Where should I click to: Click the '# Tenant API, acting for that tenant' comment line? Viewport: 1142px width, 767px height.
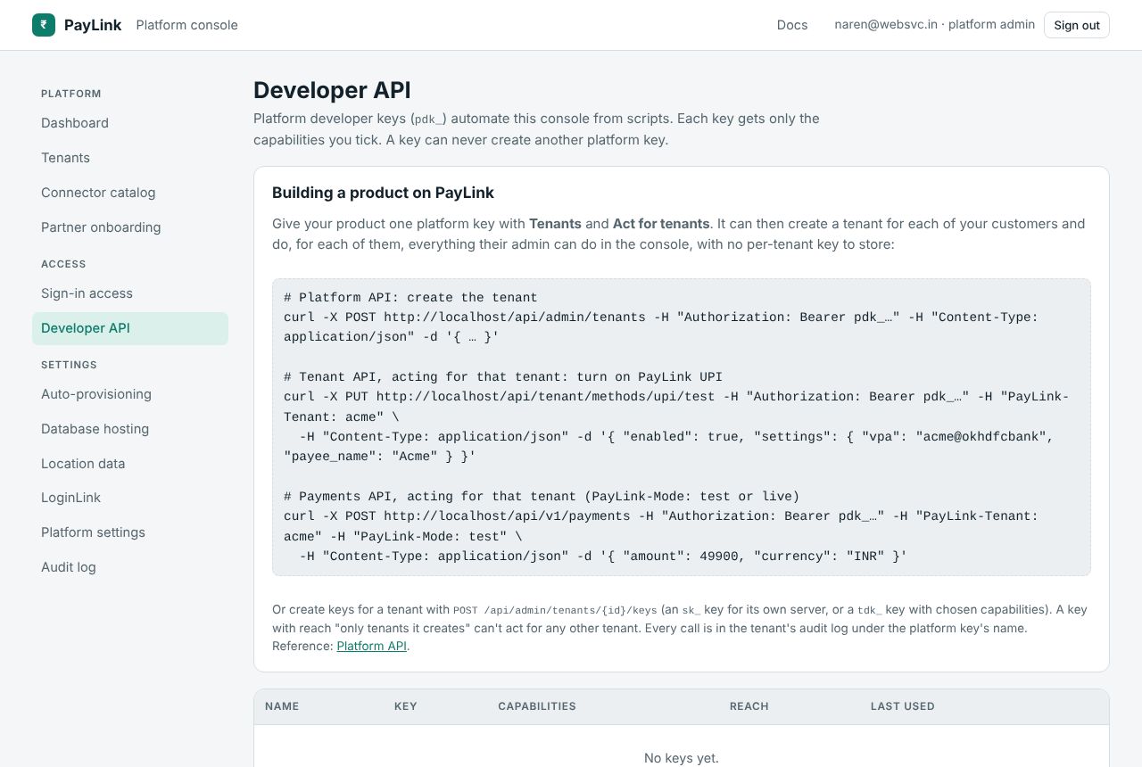503,377
